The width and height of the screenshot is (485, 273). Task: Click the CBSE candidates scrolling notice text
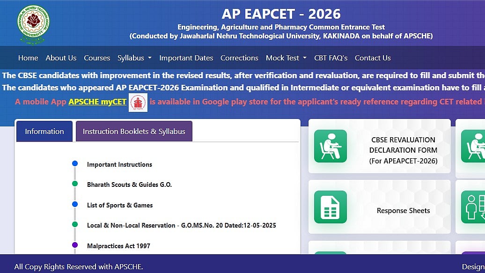pyautogui.click(x=243, y=75)
